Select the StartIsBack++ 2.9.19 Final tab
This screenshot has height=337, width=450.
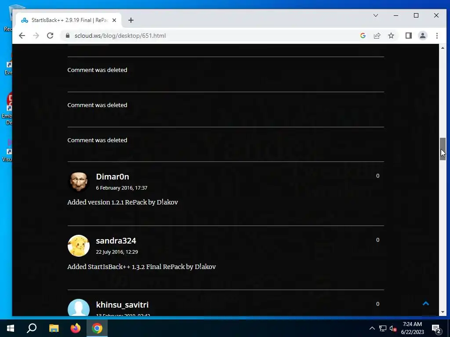pyautogui.click(x=69, y=20)
